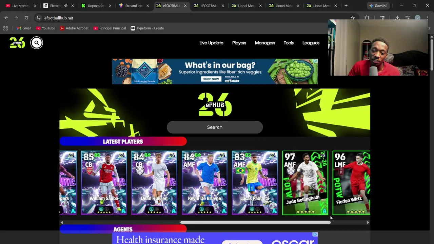
Task: Bookmark this page with star icon
Action: [x=353, y=18]
